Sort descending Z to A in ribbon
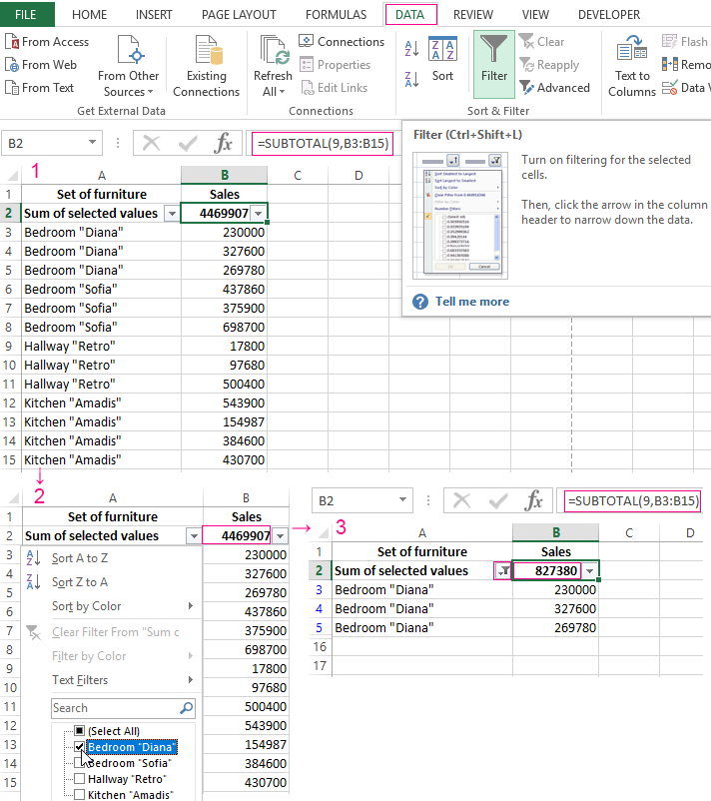This screenshot has width=711, height=801. pos(411,79)
